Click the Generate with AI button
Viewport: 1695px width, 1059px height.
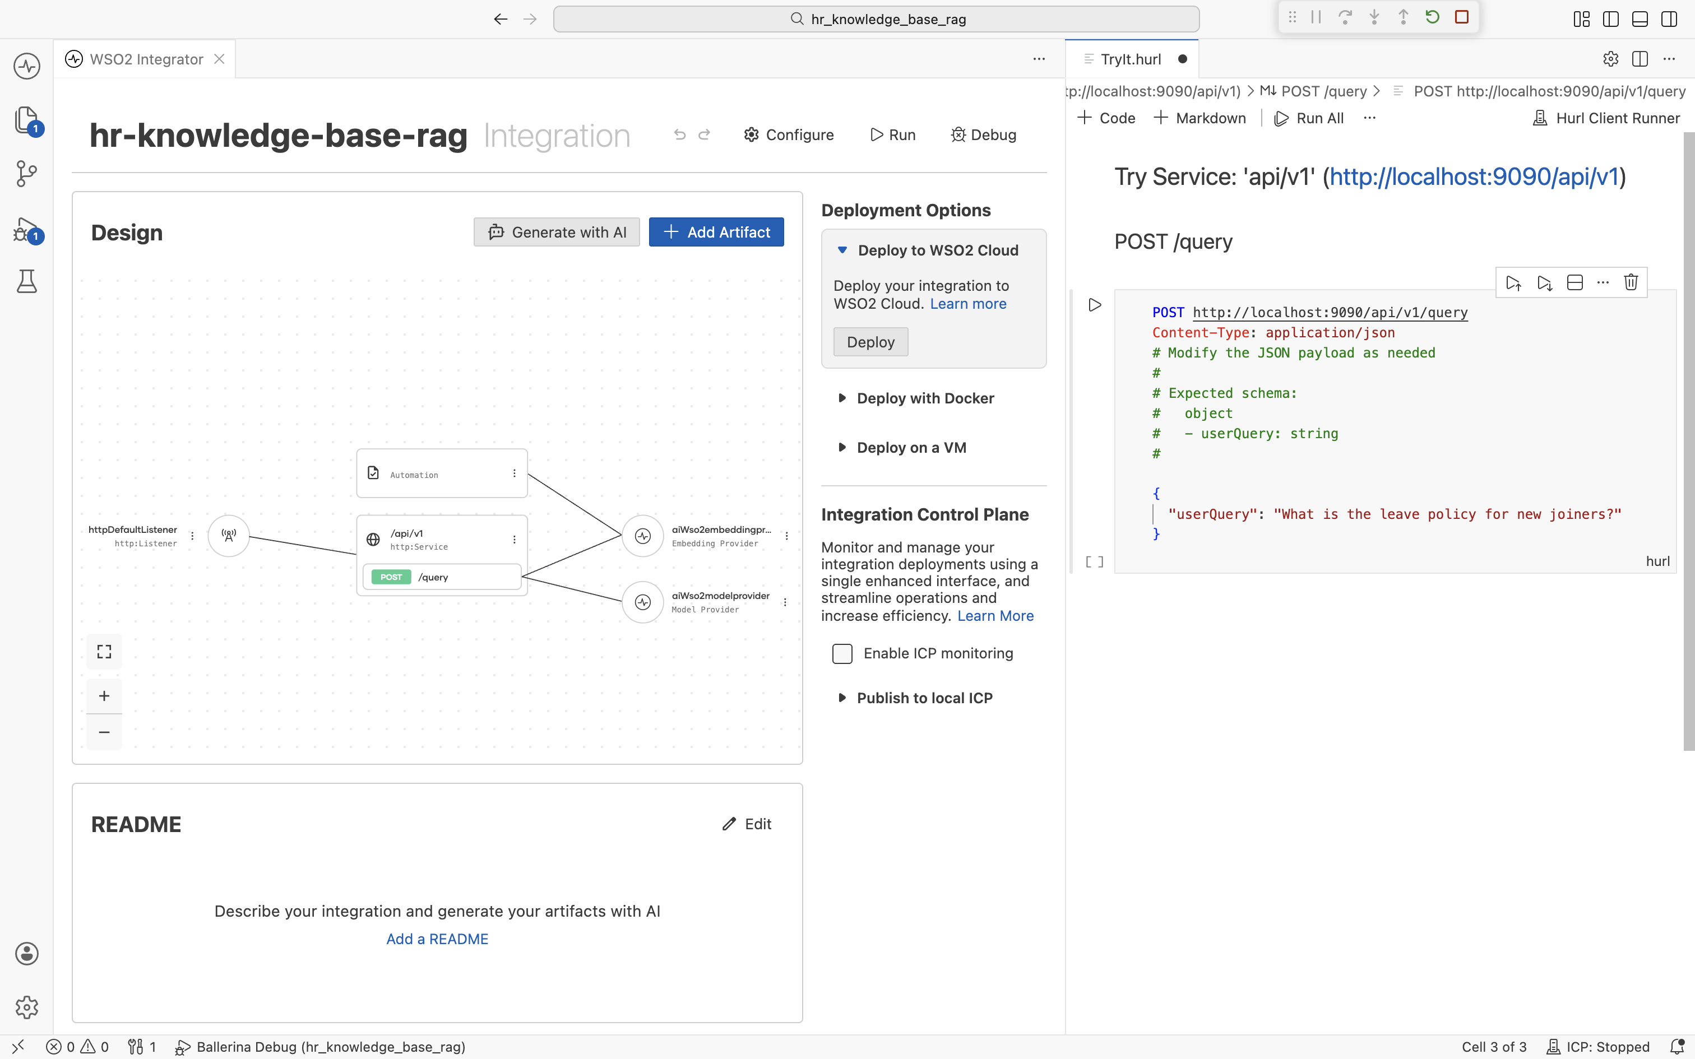tap(557, 233)
